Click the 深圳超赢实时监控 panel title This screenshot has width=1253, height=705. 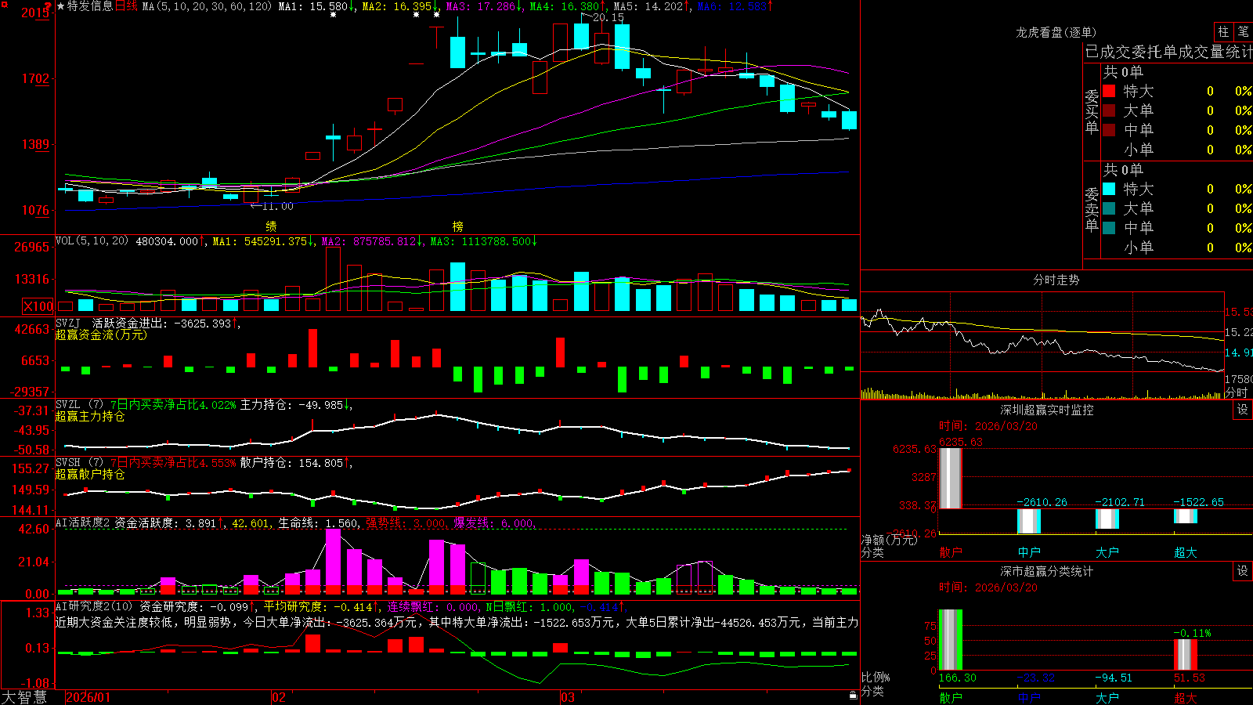tap(1047, 410)
